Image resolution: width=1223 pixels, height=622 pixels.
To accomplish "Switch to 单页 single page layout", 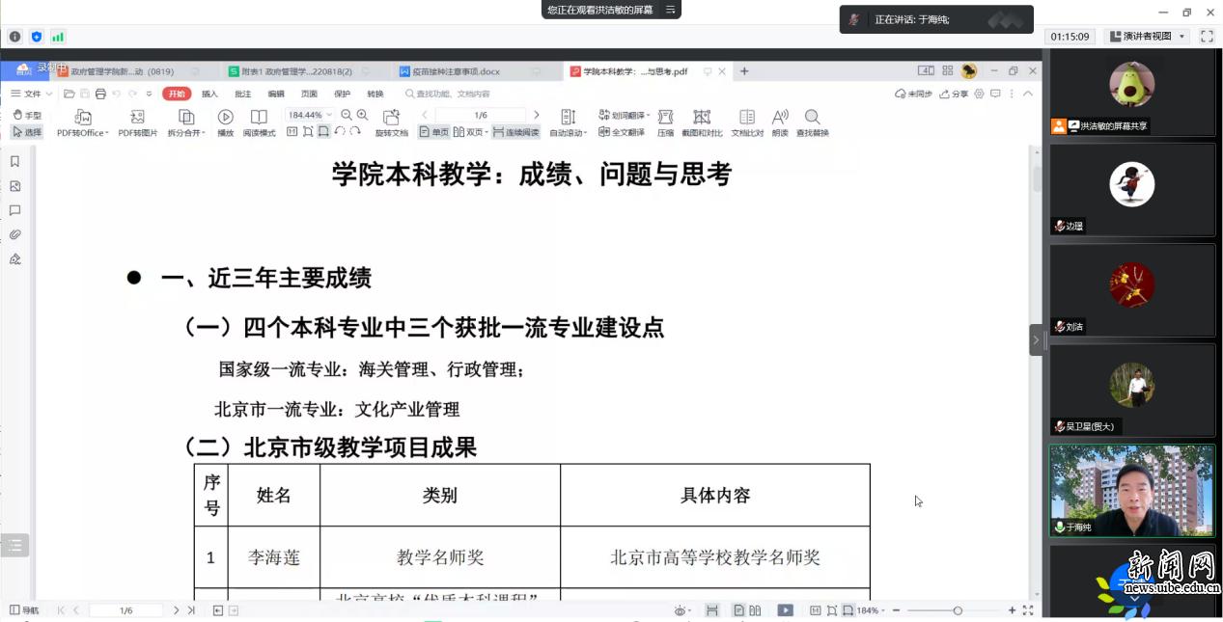I will click(x=433, y=132).
